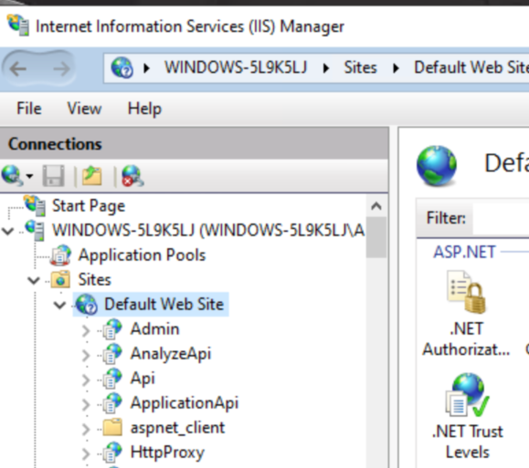
Task: Expand the HttpProxy node
Action: [x=86, y=453]
